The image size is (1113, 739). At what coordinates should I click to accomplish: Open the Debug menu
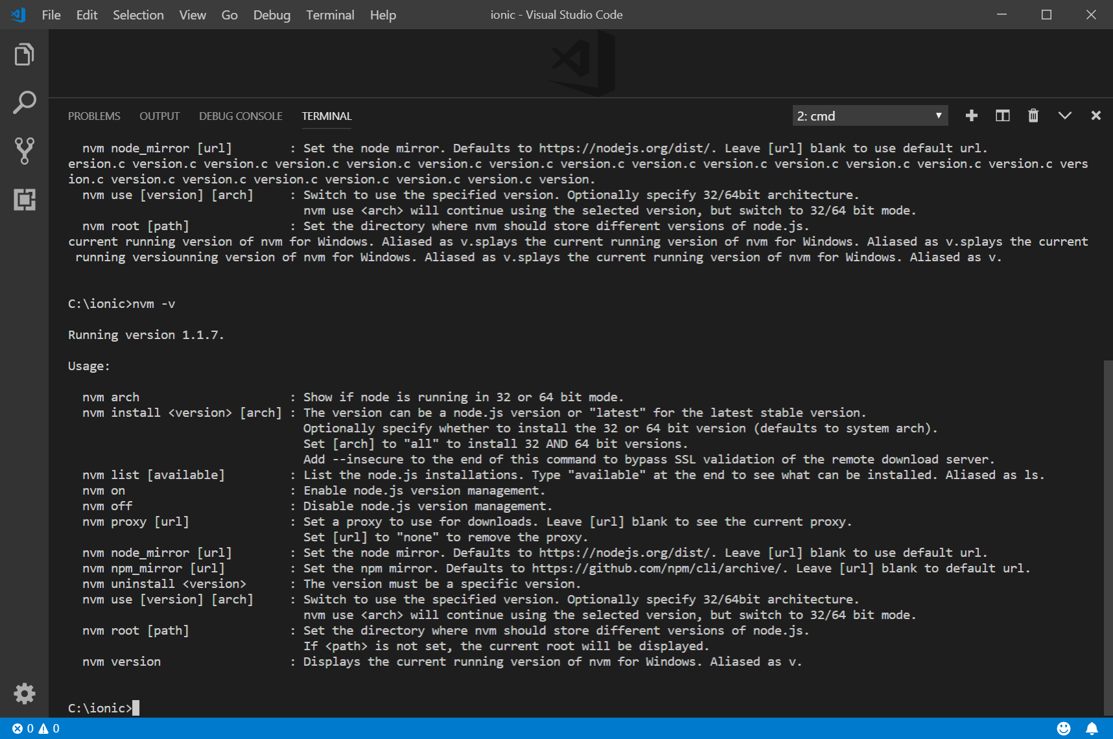tap(272, 15)
